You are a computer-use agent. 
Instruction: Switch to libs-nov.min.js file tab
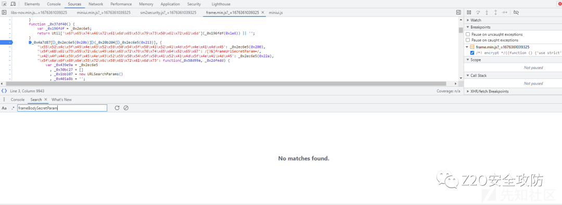39,12
